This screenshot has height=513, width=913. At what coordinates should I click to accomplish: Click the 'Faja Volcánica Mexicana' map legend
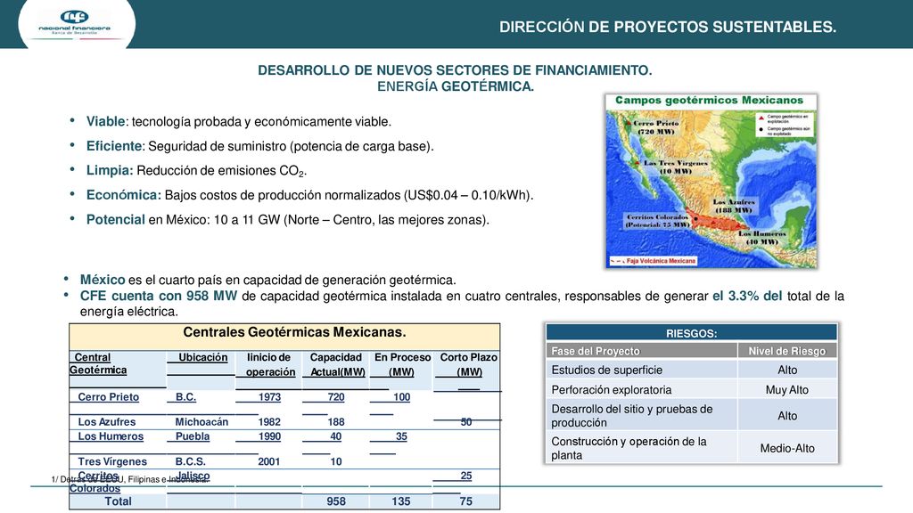(653, 261)
